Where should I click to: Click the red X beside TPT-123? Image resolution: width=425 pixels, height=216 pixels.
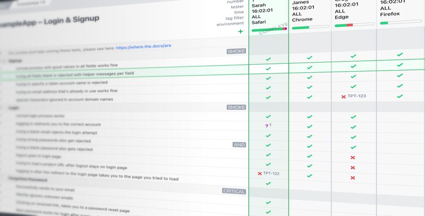tap(343, 97)
